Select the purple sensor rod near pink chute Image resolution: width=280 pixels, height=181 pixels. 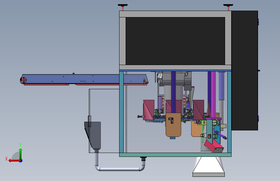(x=220, y=135)
